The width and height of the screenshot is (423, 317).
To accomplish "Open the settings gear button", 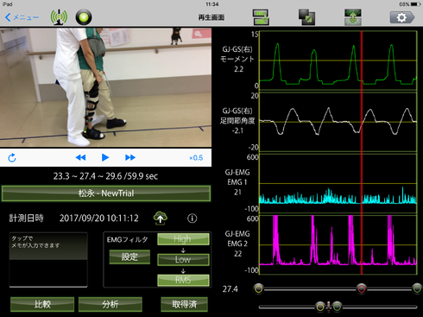I will [402, 17].
